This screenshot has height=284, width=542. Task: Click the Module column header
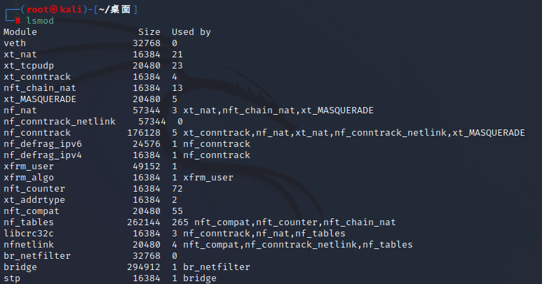[x=20, y=32]
